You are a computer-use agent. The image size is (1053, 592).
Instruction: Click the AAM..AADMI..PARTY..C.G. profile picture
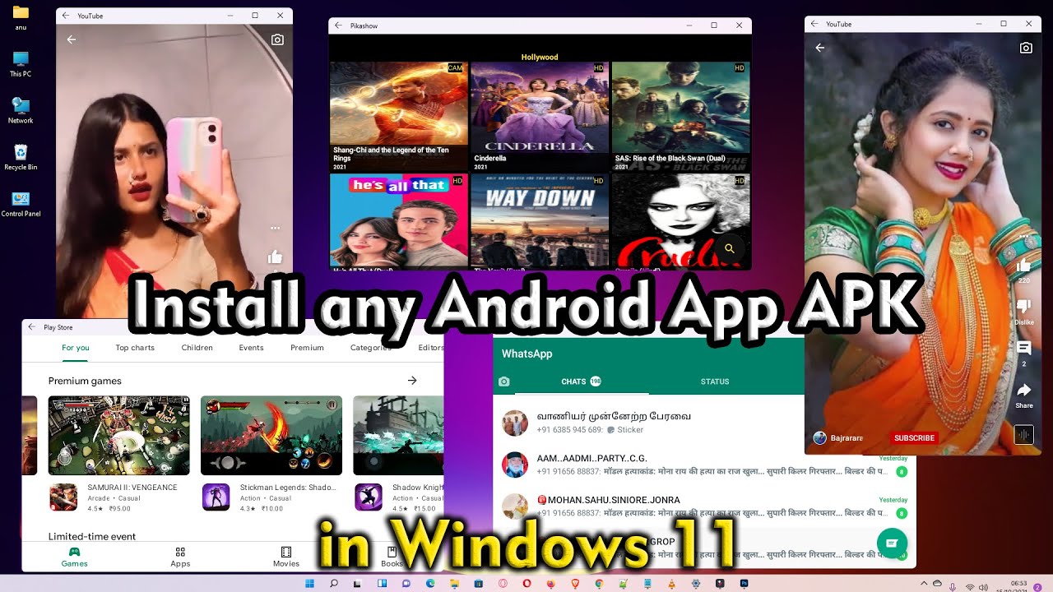[515, 465]
